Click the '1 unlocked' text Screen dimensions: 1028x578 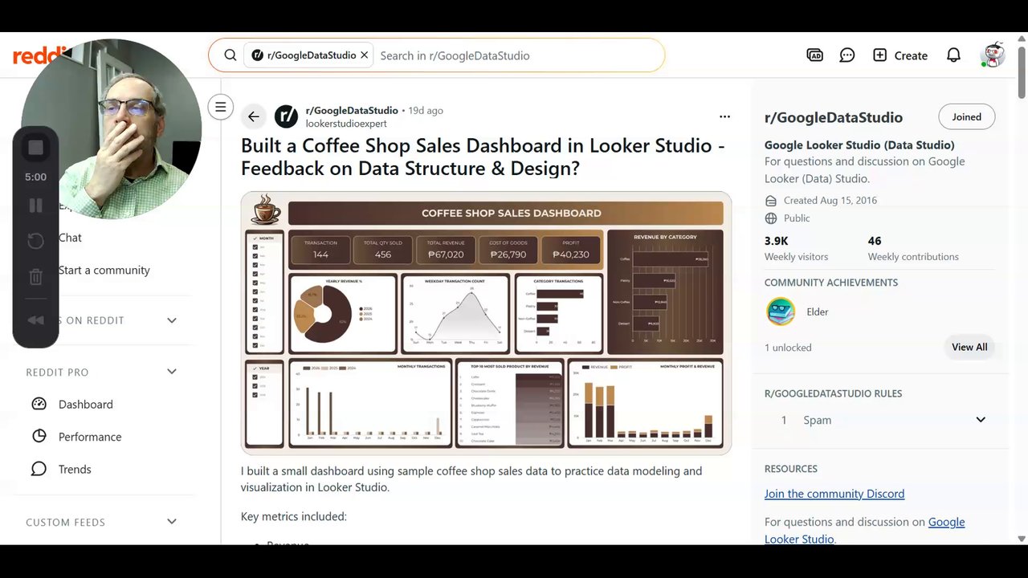[x=788, y=348]
